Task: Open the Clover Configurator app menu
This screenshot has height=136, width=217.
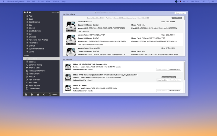Action: pos(16,1)
